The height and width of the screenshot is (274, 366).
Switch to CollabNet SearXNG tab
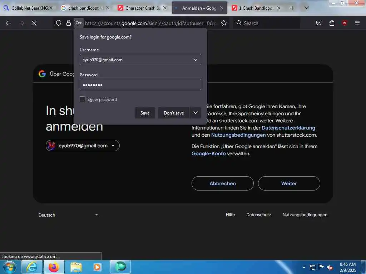[x=27, y=8]
